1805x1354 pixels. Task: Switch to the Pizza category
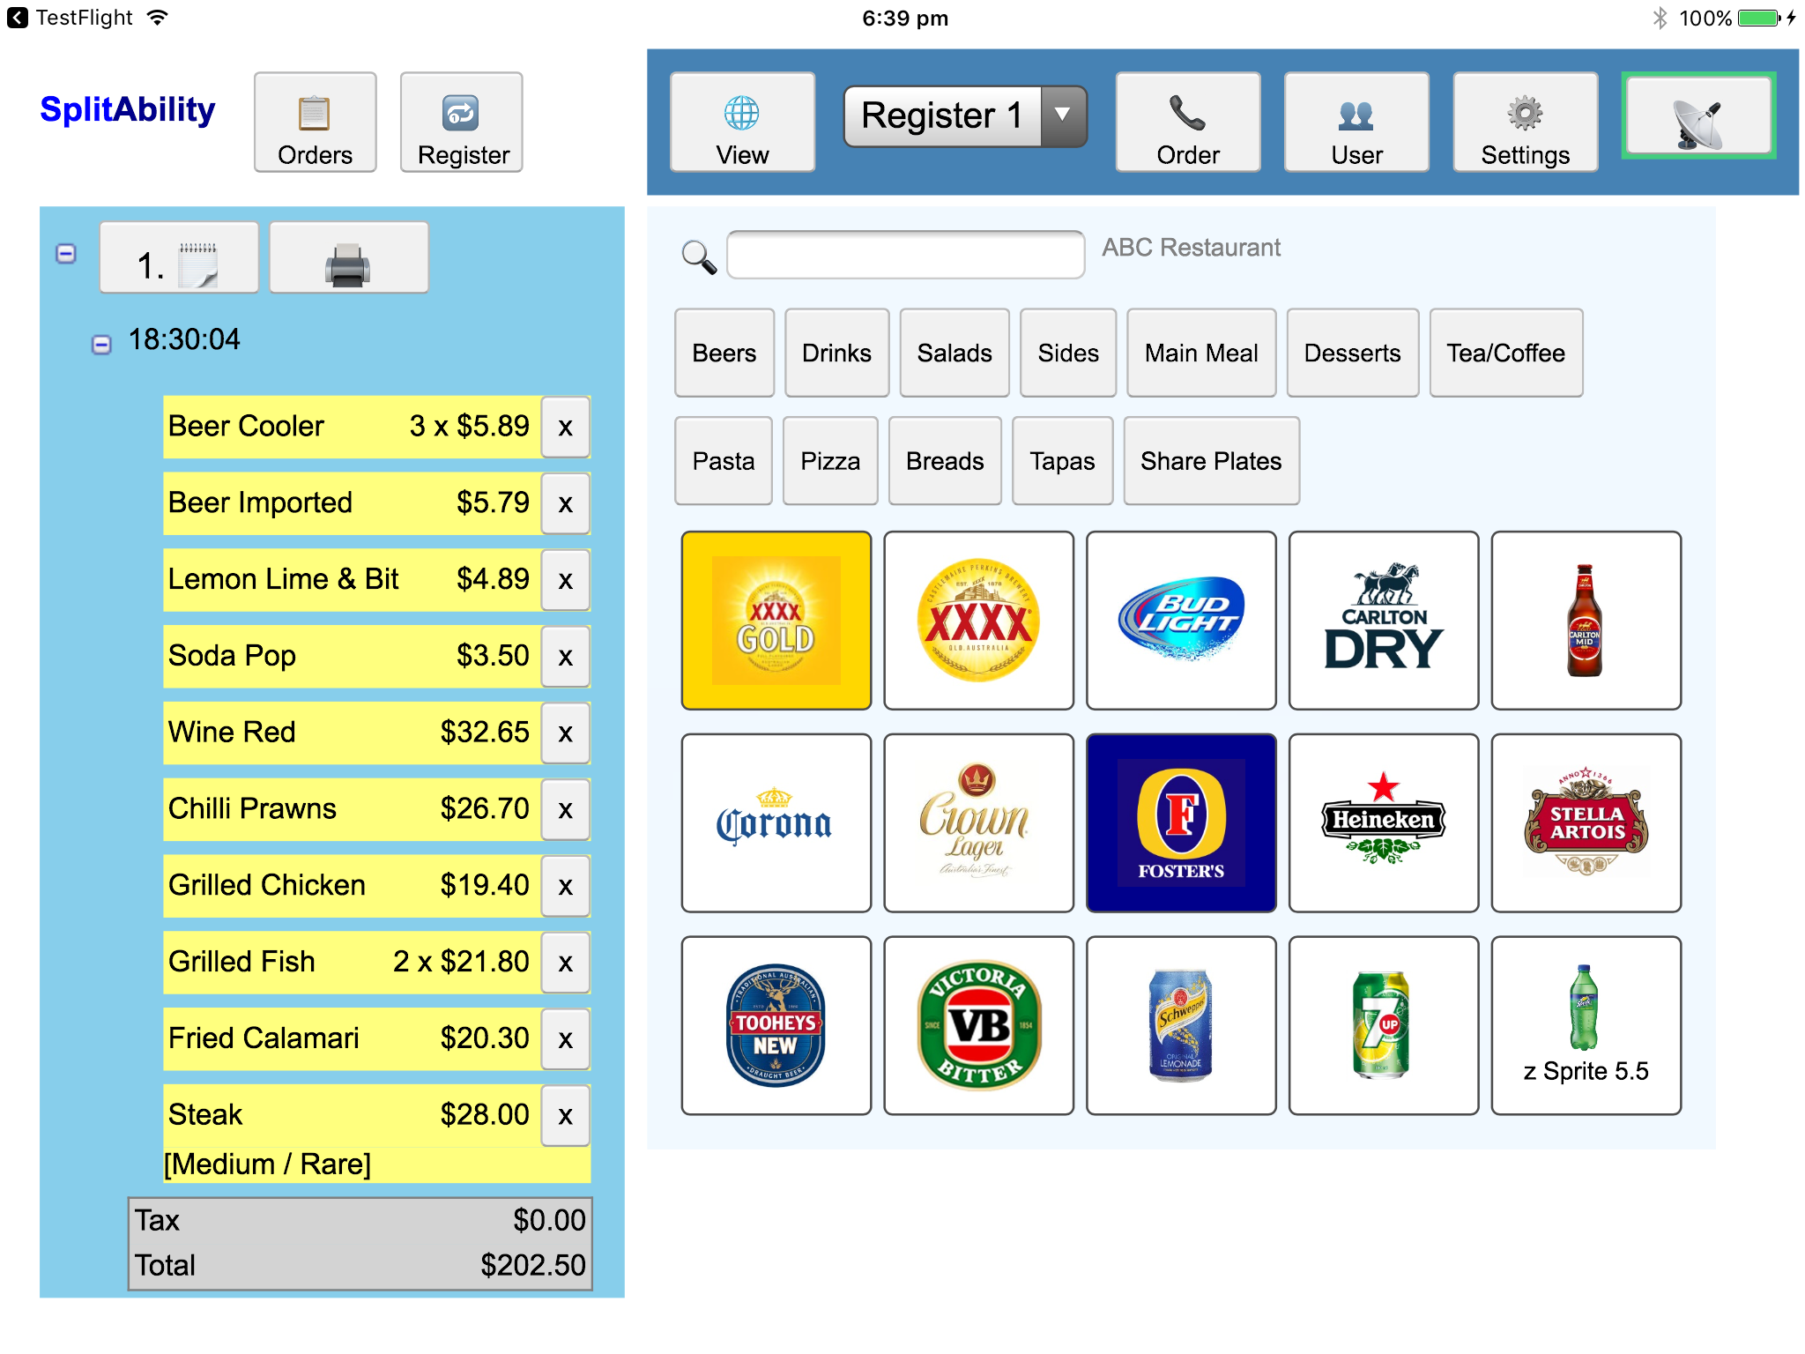(x=829, y=462)
